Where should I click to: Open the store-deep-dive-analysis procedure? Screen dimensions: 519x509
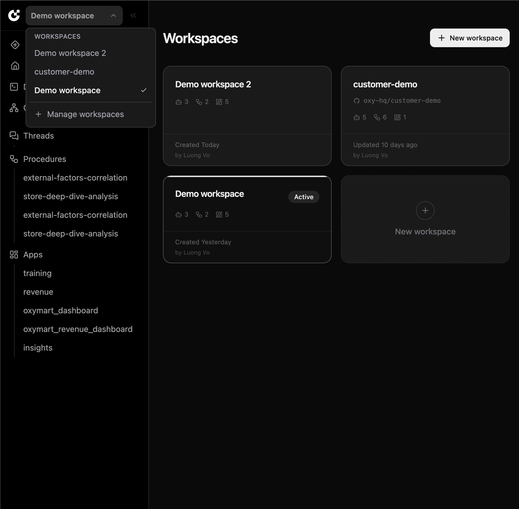pos(70,196)
